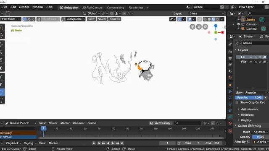
Task: Expand the Adjustments panel
Action: pyautogui.click(x=249, y=109)
